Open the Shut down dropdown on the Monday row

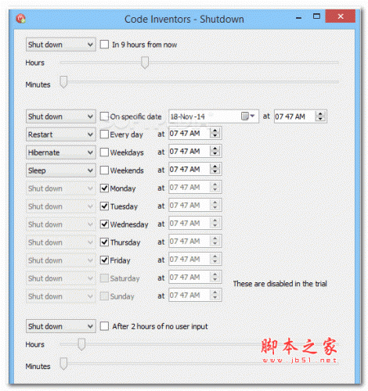(61, 188)
